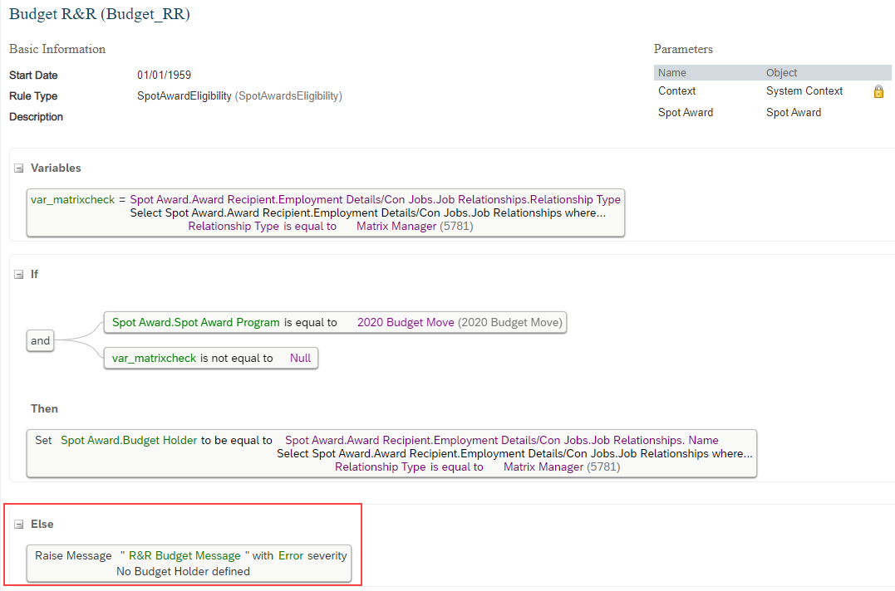Viewport: 895px width, 591px height.
Task: Open var_matrixcheck variable name
Action: click(x=72, y=199)
